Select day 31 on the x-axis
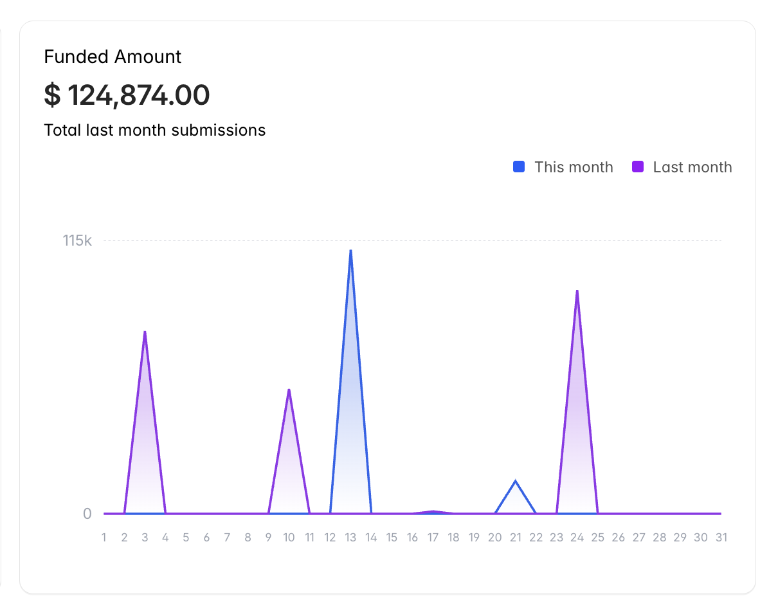The image size is (778, 607). pos(721,538)
